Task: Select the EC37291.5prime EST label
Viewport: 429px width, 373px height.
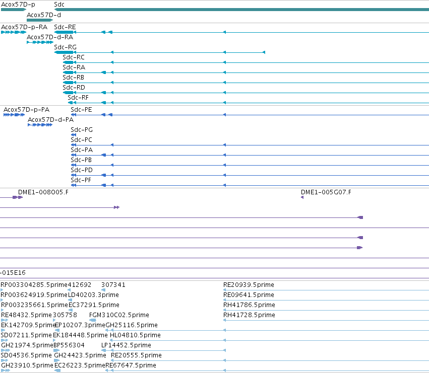Action: click(x=94, y=305)
